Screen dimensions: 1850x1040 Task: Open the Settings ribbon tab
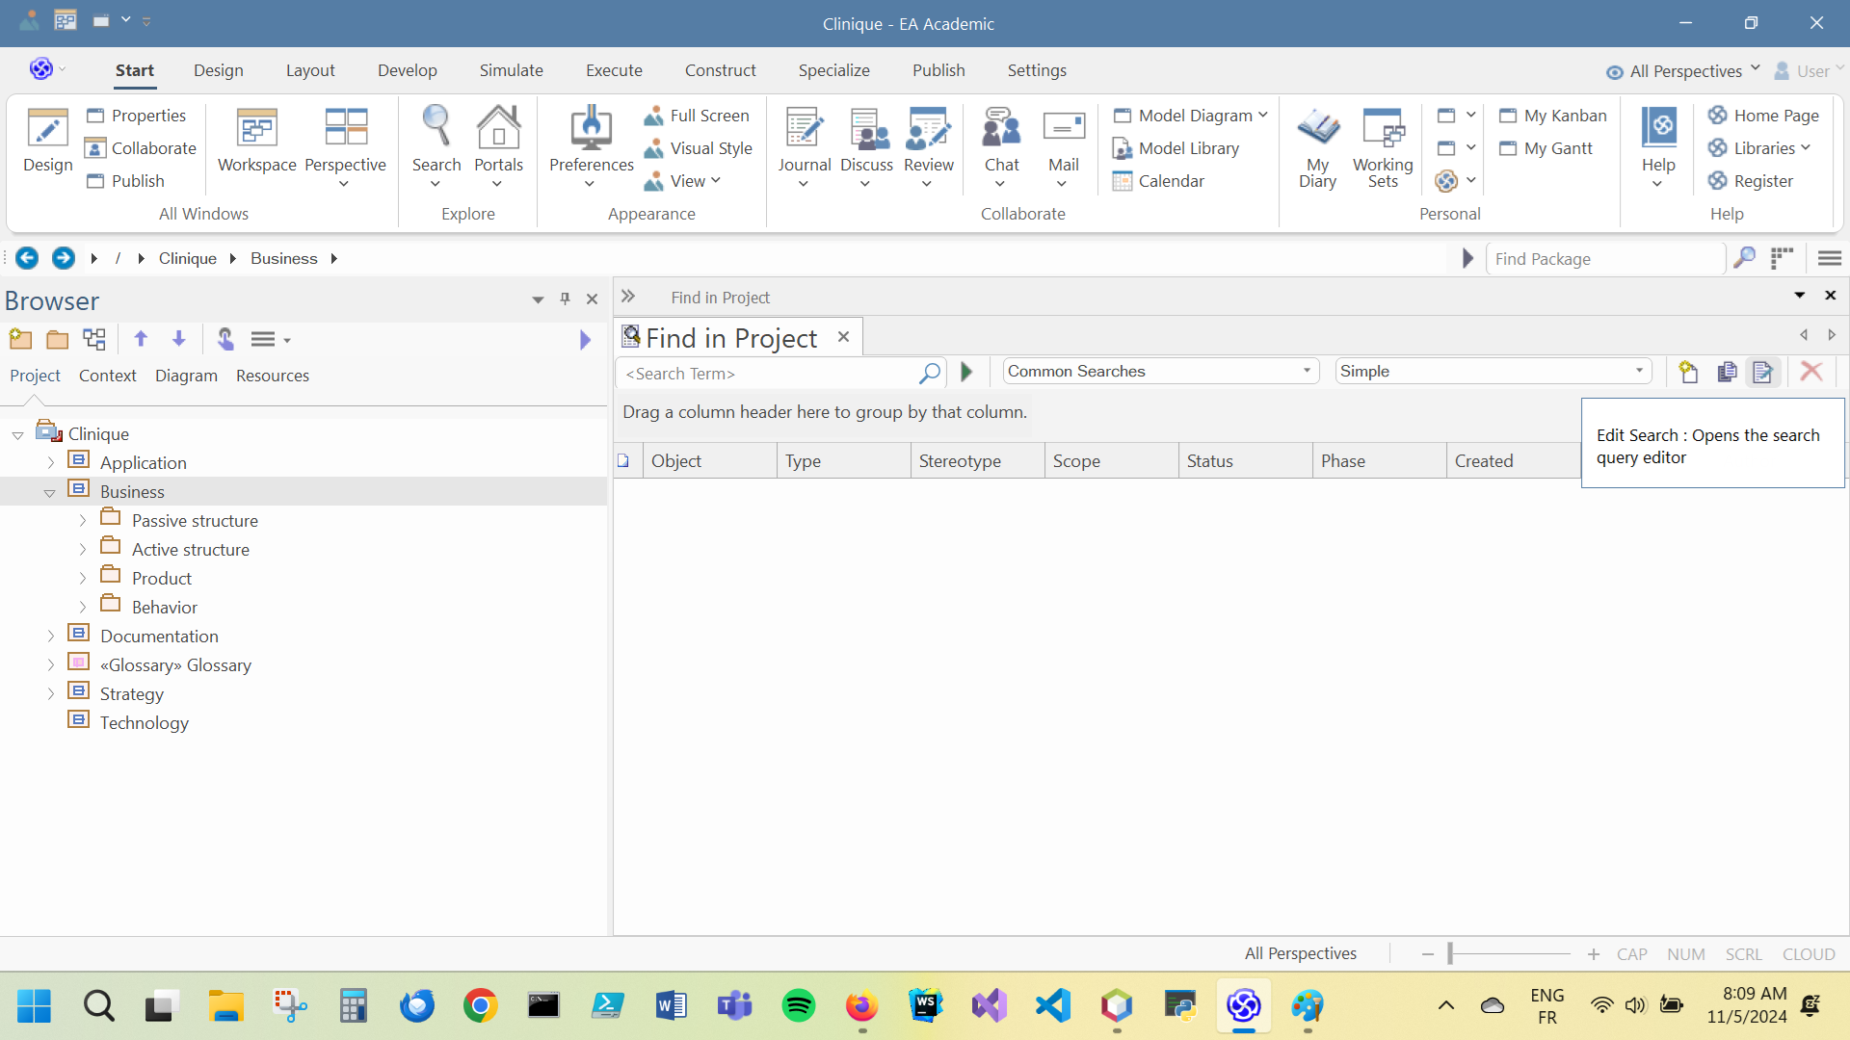pyautogui.click(x=1037, y=70)
